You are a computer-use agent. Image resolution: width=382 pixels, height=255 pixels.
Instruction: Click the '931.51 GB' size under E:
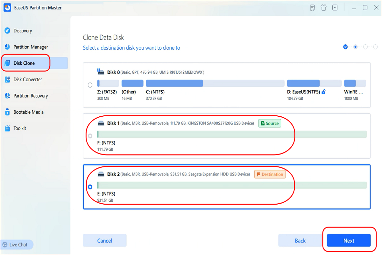[x=105, y=200]
